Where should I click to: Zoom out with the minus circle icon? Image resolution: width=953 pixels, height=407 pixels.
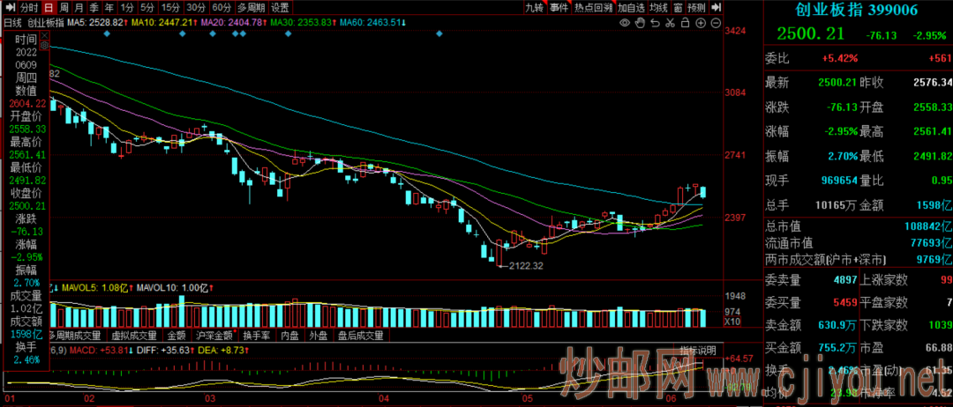click(716, 23)
